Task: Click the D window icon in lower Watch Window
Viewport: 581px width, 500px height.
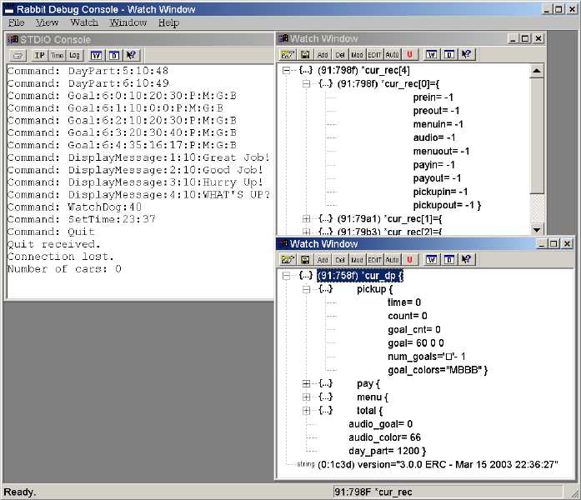Action: click(x=449, y=260)
